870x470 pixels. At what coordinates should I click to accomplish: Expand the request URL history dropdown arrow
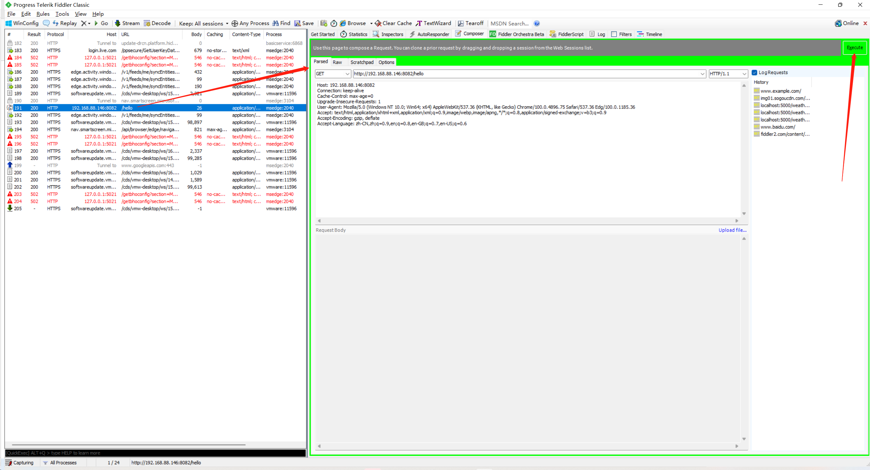click(x=702, y=74)
